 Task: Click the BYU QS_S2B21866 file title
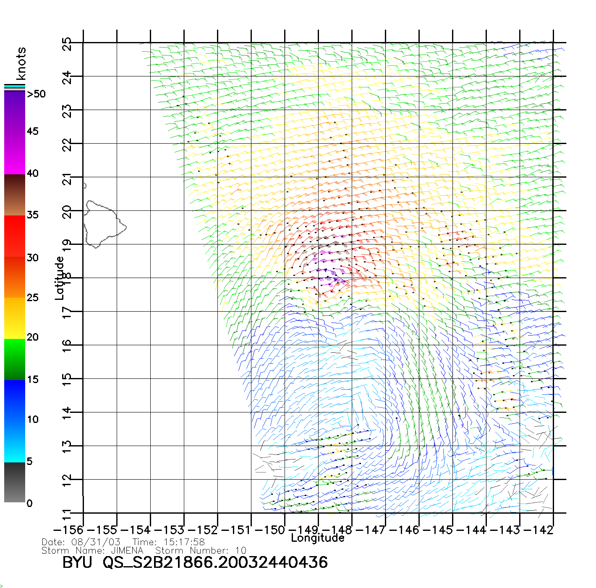pos(195,562)
